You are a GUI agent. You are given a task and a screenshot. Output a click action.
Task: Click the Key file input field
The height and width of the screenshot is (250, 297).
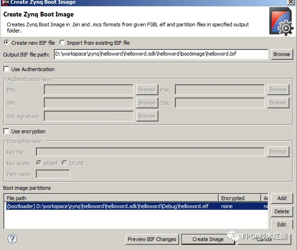150,152
